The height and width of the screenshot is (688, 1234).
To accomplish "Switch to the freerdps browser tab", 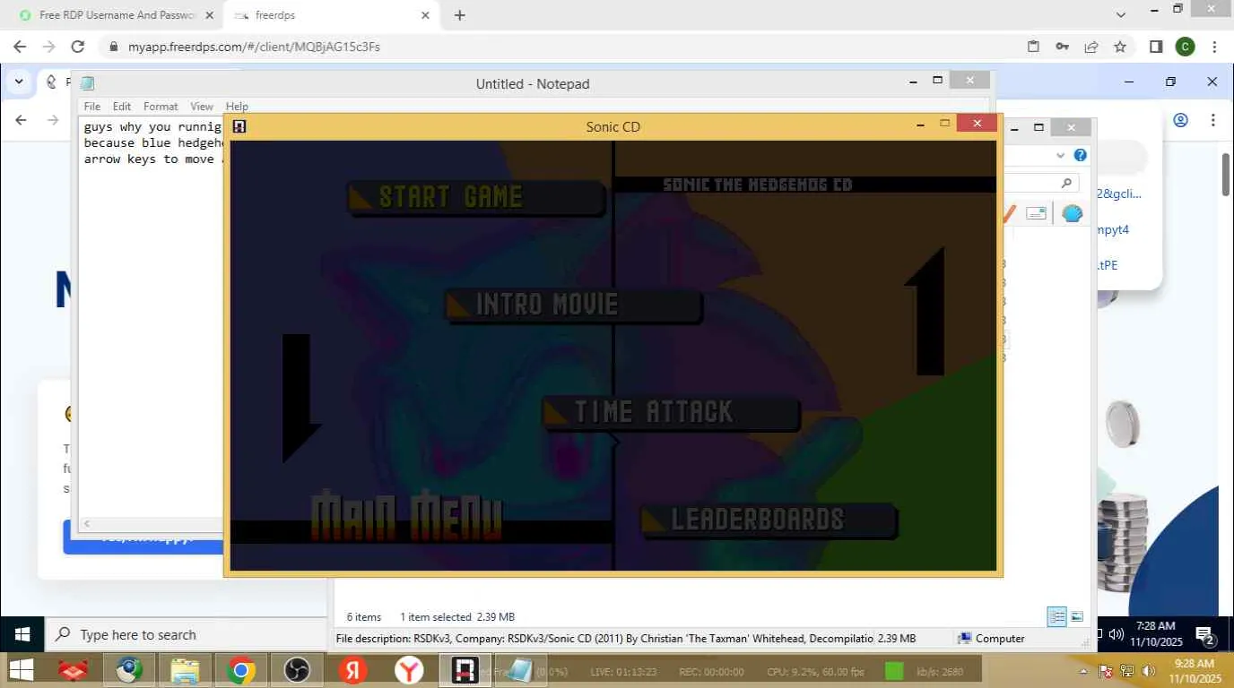I will click(332, 15).
